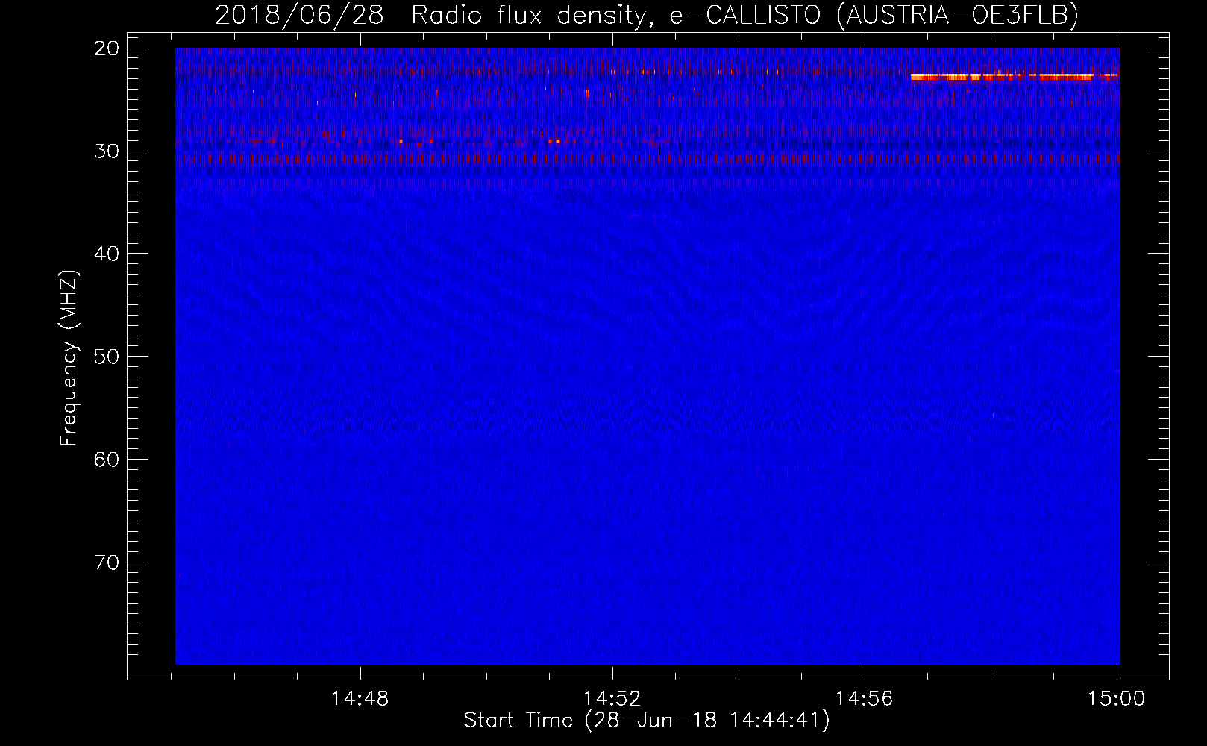Click the 70 frequency tick label
The height and width of the screenshot is (746, 1207).
coord(107,562)
